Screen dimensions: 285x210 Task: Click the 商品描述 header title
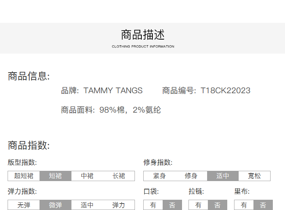[x=143, y=35]
